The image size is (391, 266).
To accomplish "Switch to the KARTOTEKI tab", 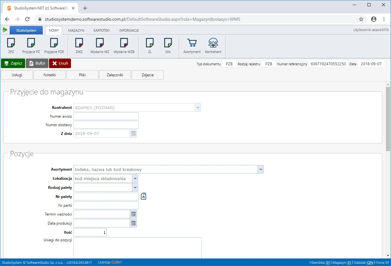I will pyautogui.click(x=101, y=30).
